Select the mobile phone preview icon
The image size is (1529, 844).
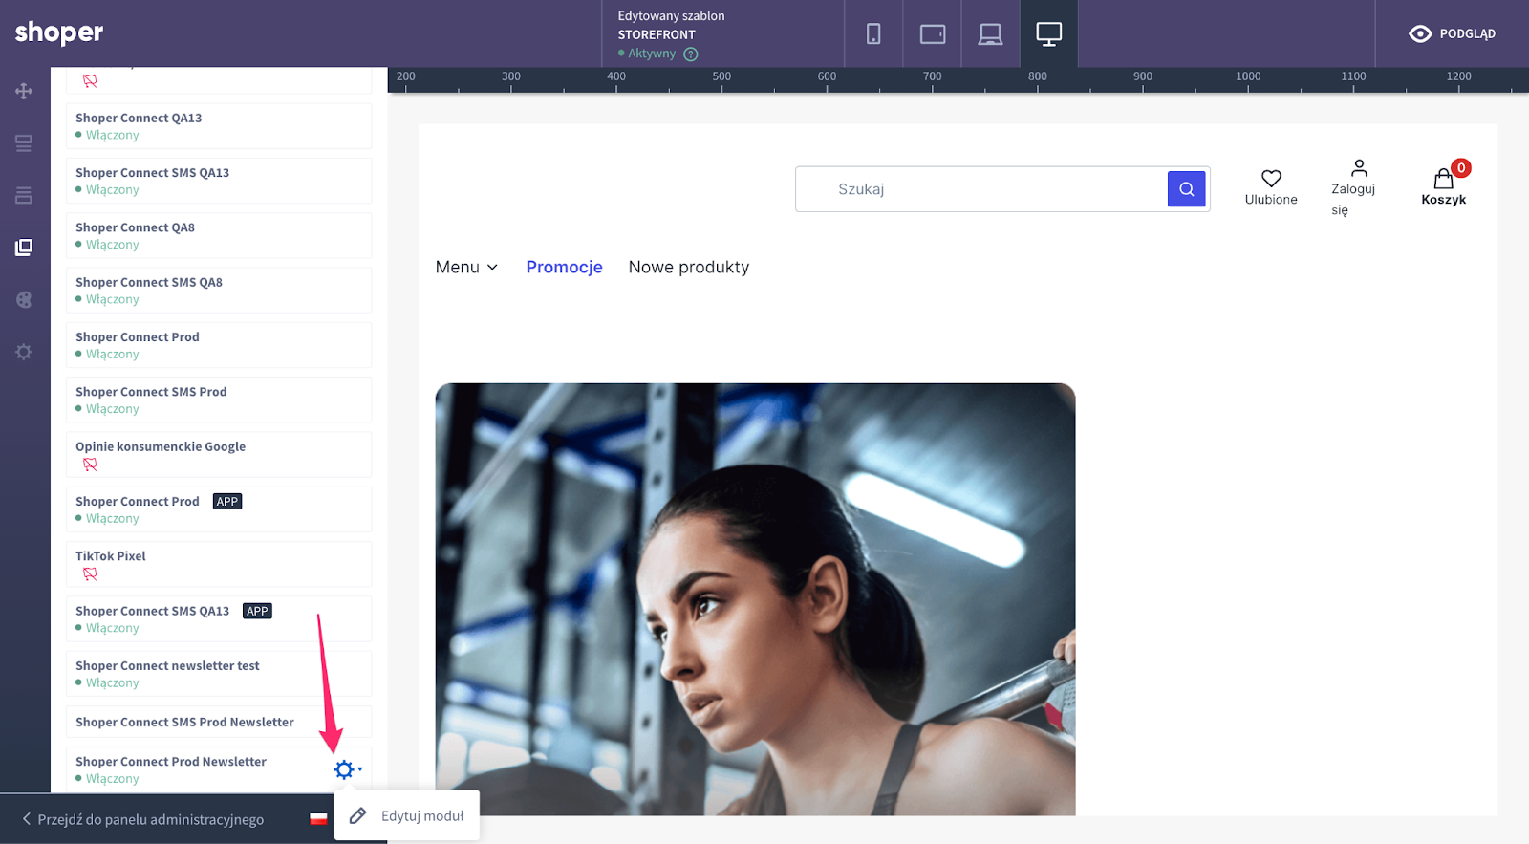(873, 34)
